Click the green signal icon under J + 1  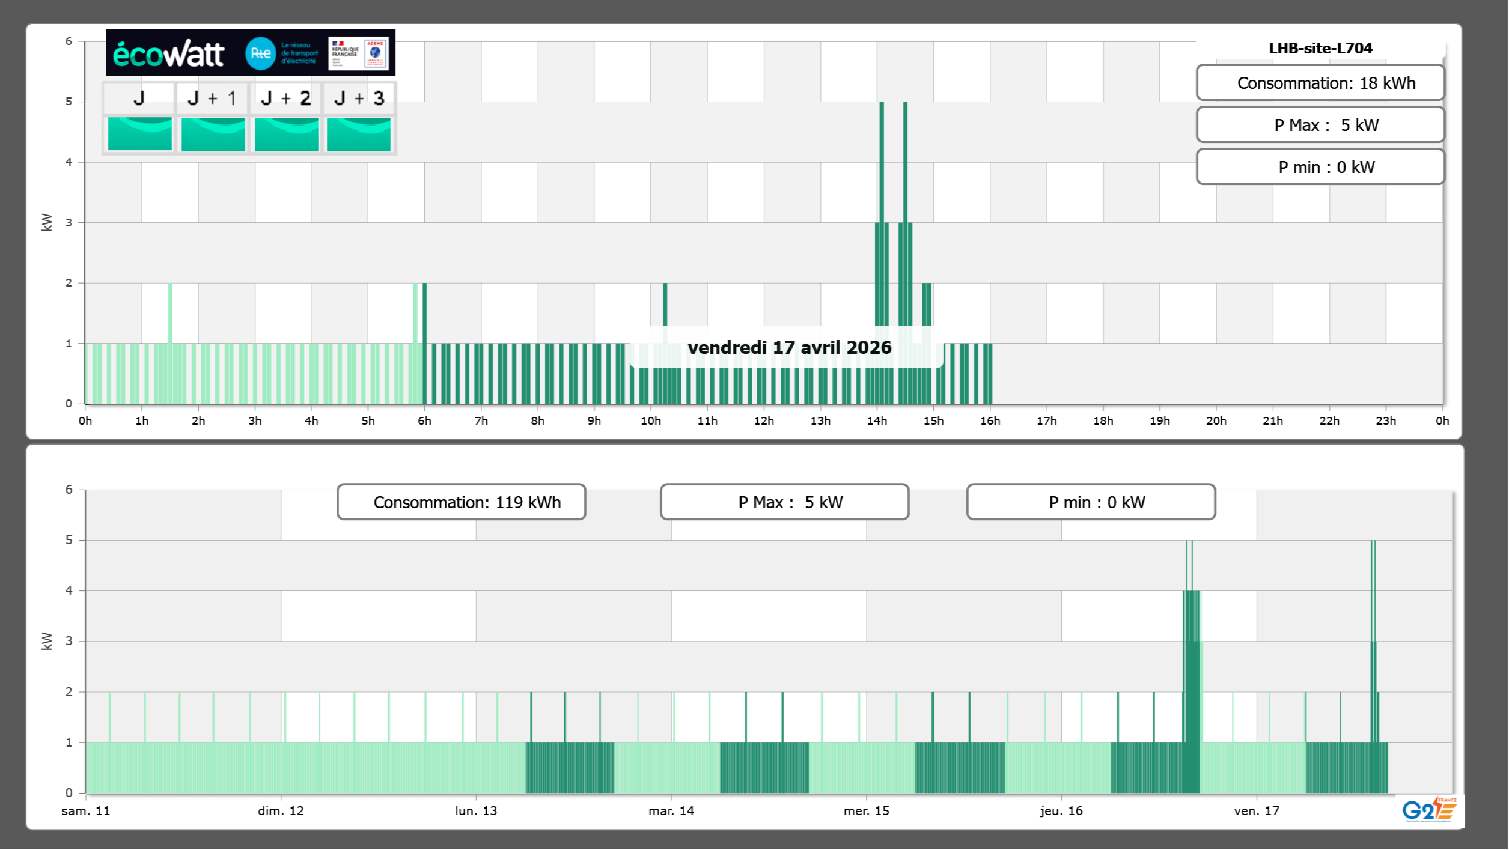pyautogui.click(x=213, y=133)
